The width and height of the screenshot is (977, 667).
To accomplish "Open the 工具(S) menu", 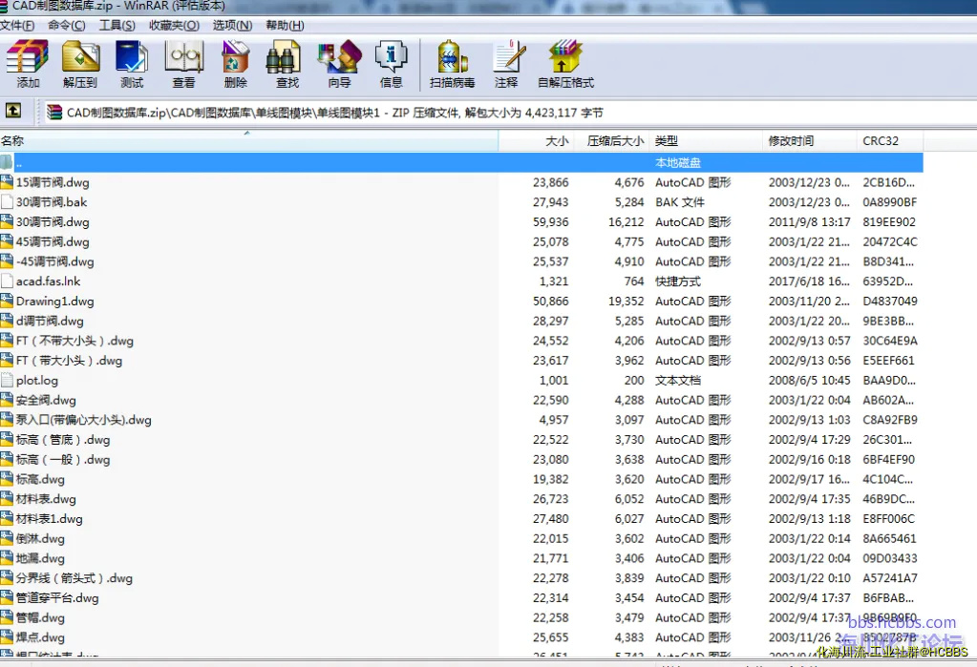I will pos(117,26).
